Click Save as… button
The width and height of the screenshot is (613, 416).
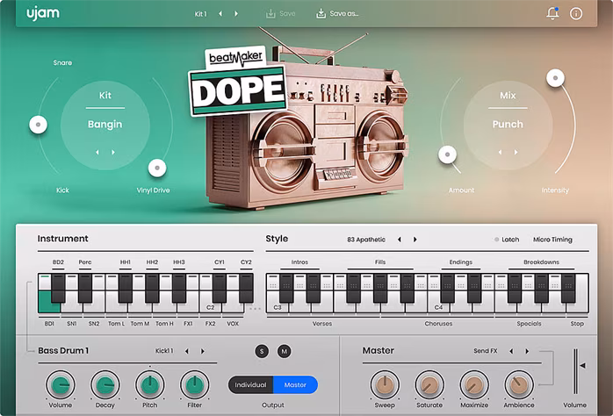(337, 14)
